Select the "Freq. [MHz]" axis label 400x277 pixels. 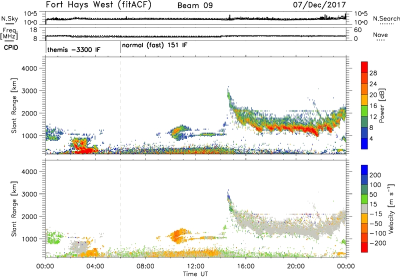click(9, 34)
